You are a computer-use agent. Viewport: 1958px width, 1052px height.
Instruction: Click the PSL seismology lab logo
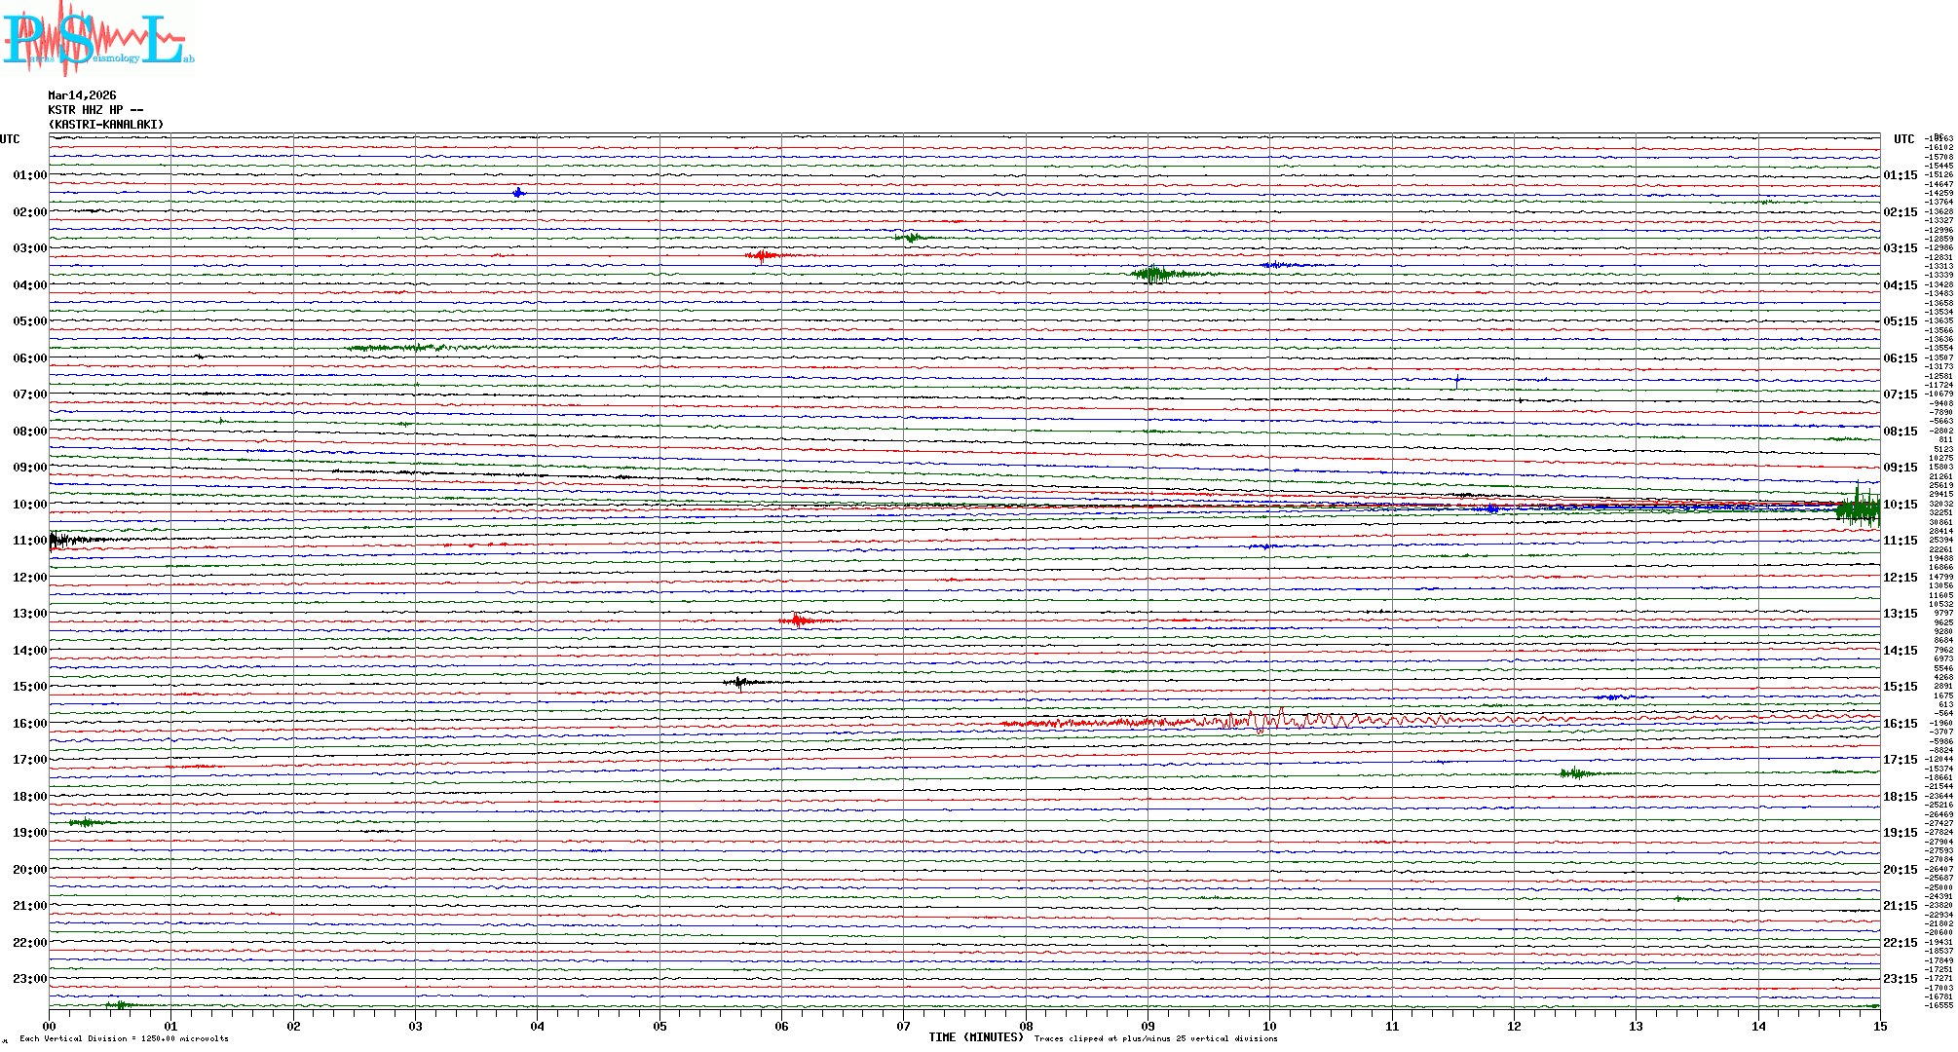(97, 37)
